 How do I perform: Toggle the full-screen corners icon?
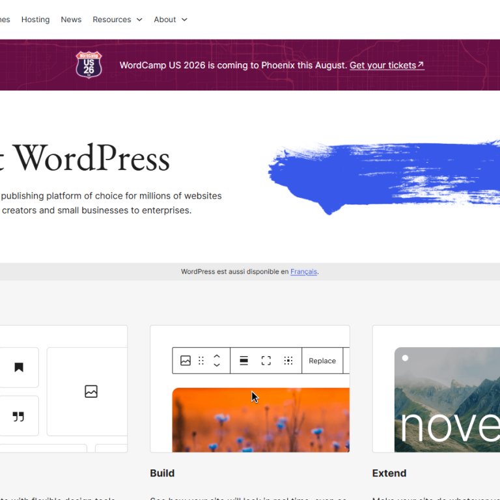point(266,361)
